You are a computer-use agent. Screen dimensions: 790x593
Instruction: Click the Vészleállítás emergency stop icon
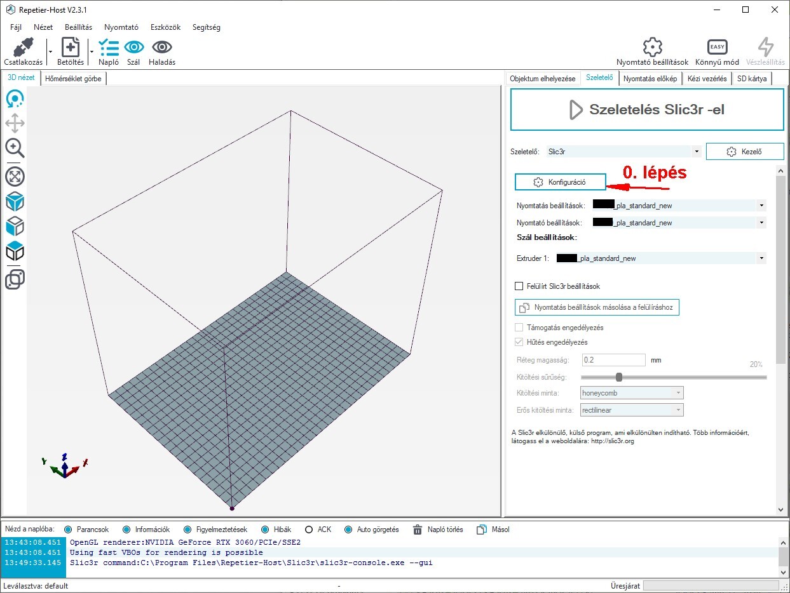[x=765, y=47]
